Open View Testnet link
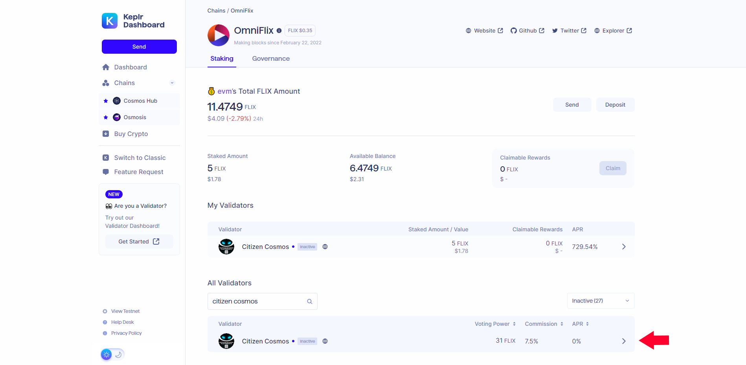This screenshot has width=746, height=365. (x=125, y=311)
